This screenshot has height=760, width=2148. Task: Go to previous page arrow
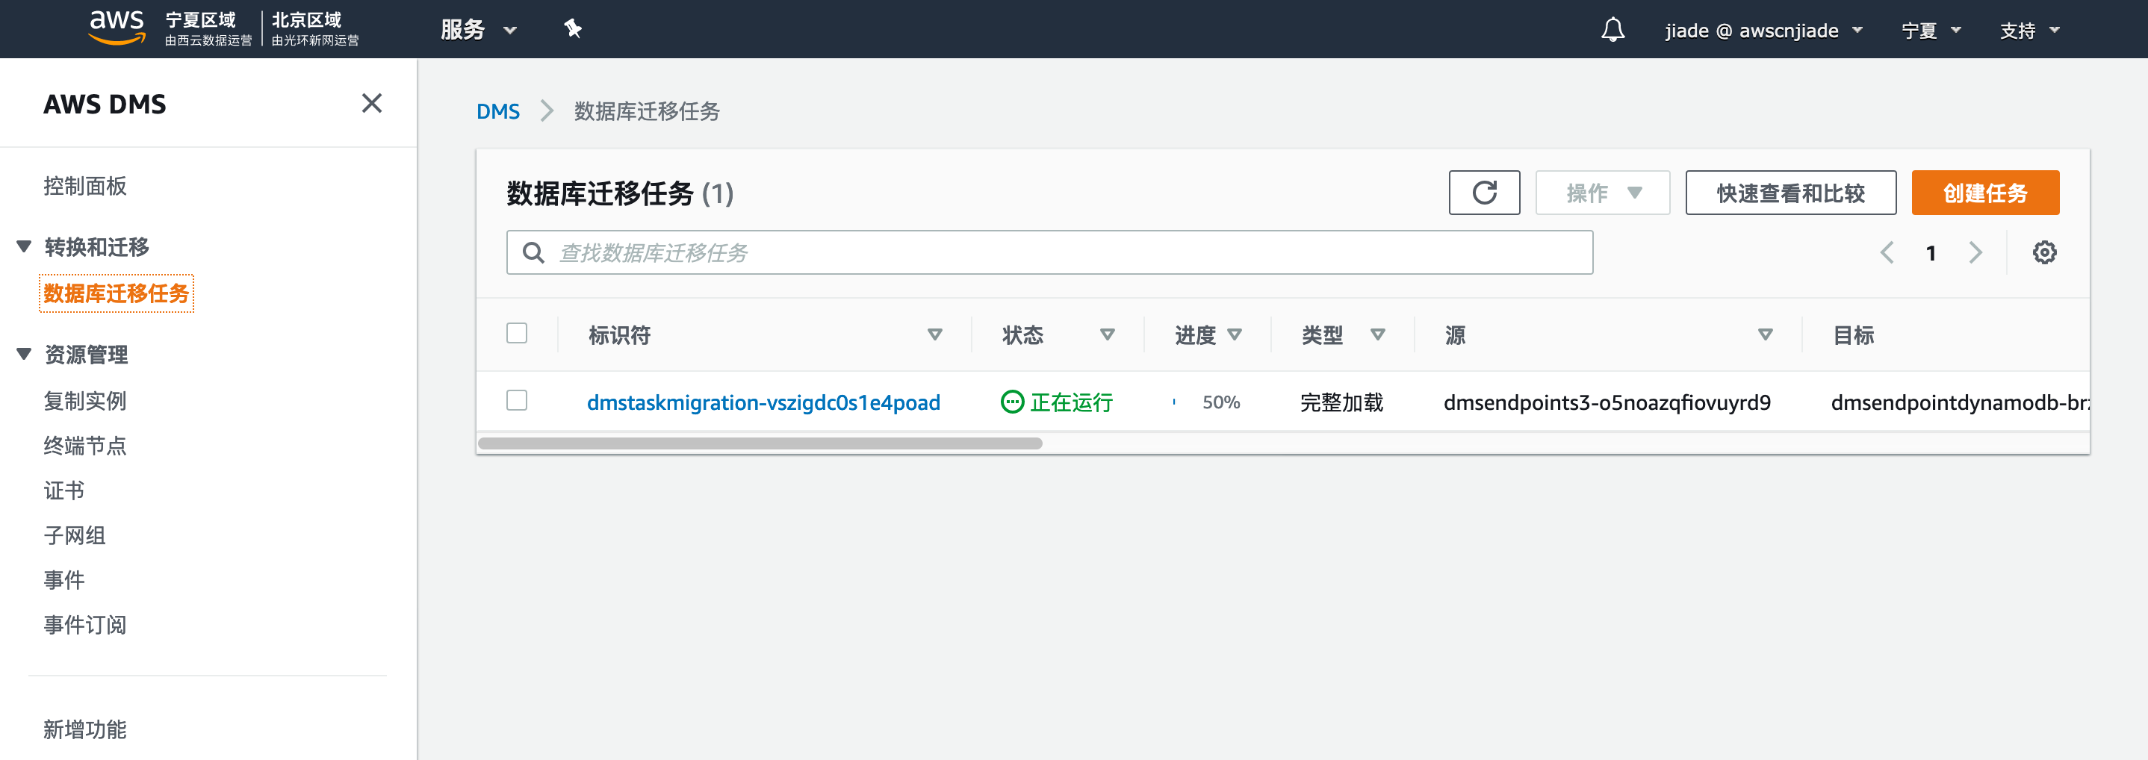pos(1887,252)
